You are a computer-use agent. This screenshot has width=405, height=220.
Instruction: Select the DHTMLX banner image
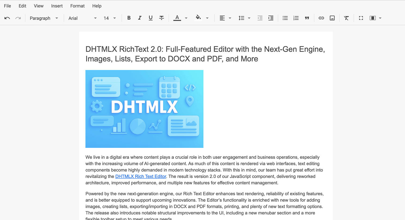click(144, 109)
